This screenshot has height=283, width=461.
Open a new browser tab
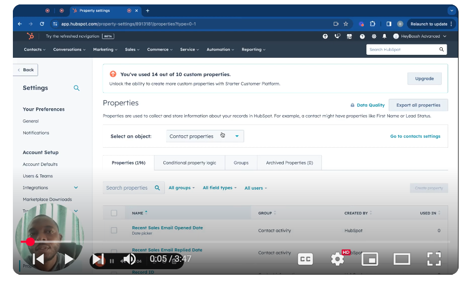click(148, 10)
